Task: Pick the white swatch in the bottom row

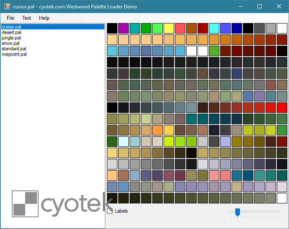Action: click(282, 198)
